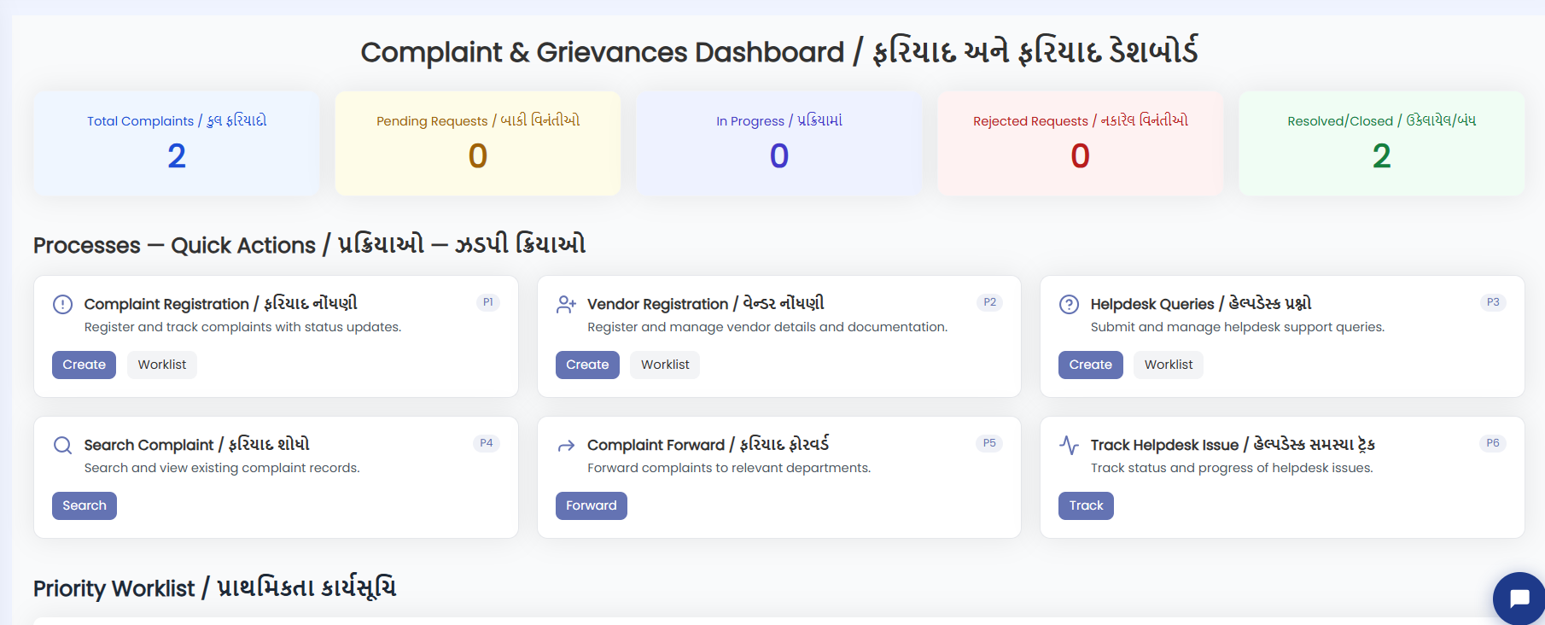Click the Helpdesk Queries card title
The height and width of the screenshot is (625, 1545).
[x=1201, y=304]
